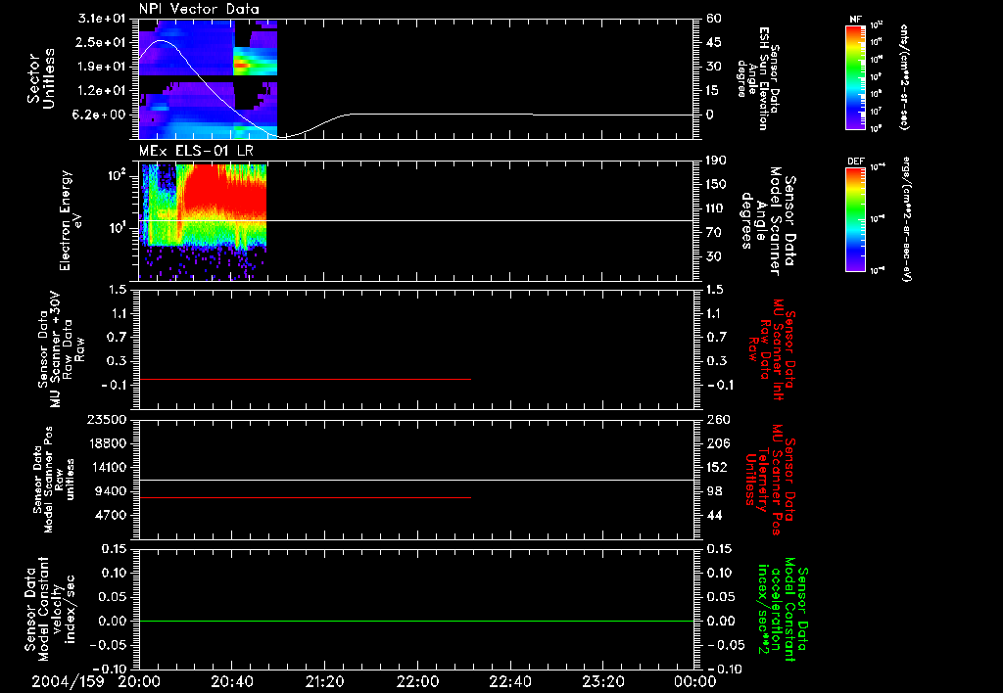The height and width of the screenshot is (693, 1003).
Task: Click the DEF color scale bar
Action: tap(856, 219)
